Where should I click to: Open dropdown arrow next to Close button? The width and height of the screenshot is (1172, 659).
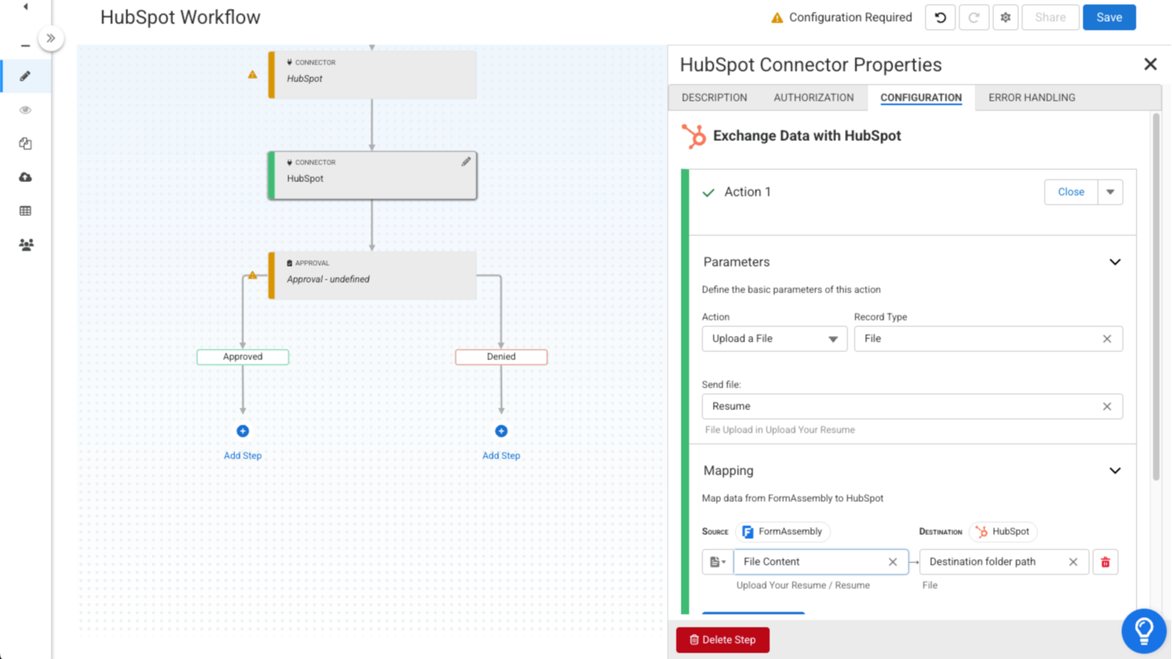click(x=1110, y=193)
